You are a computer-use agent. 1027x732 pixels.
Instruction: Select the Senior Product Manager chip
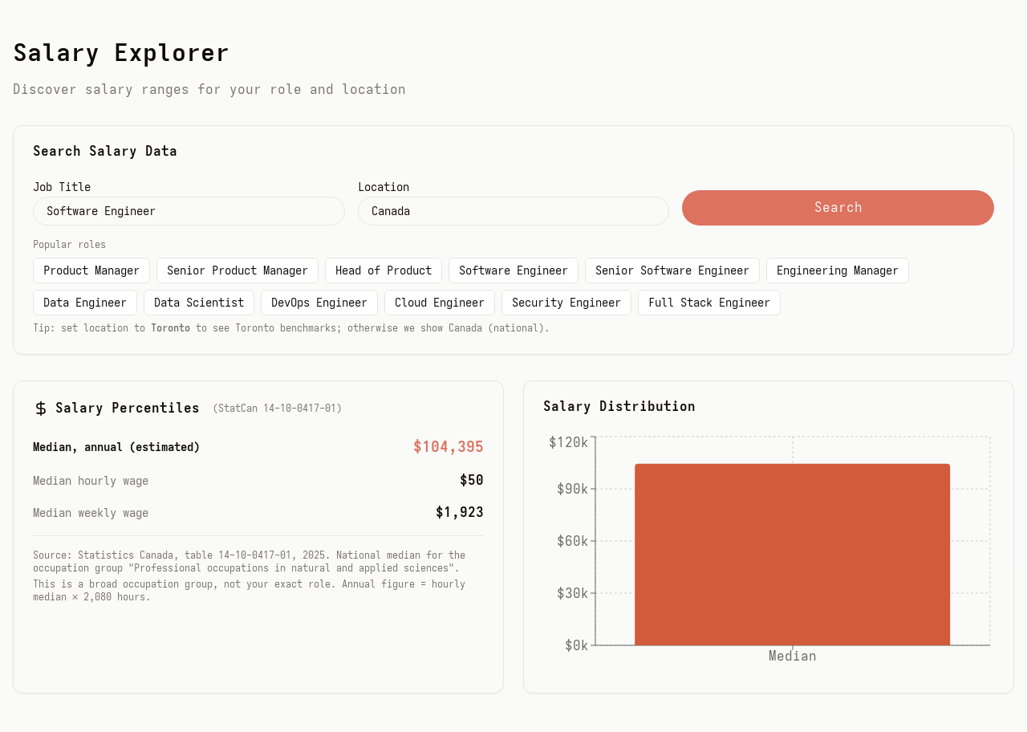pos(237,270)
